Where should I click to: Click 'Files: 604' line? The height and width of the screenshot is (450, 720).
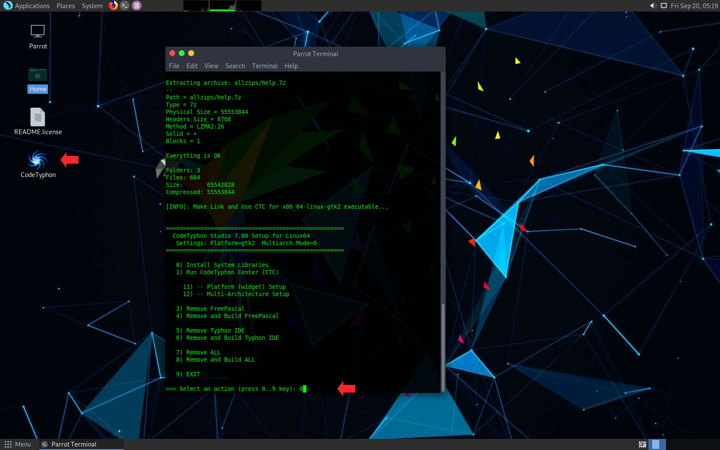(x=183, y=177)
